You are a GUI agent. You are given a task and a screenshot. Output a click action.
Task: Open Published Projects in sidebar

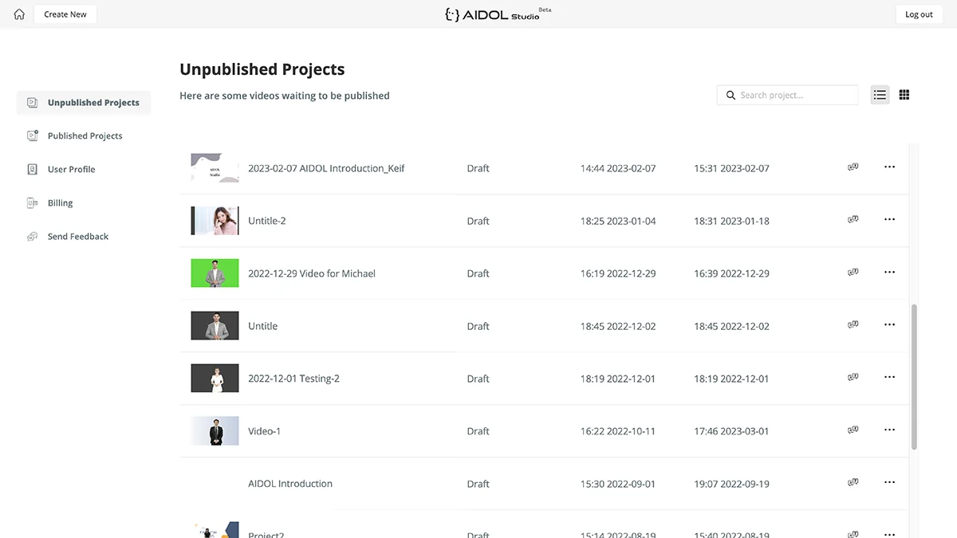point(84,136)
